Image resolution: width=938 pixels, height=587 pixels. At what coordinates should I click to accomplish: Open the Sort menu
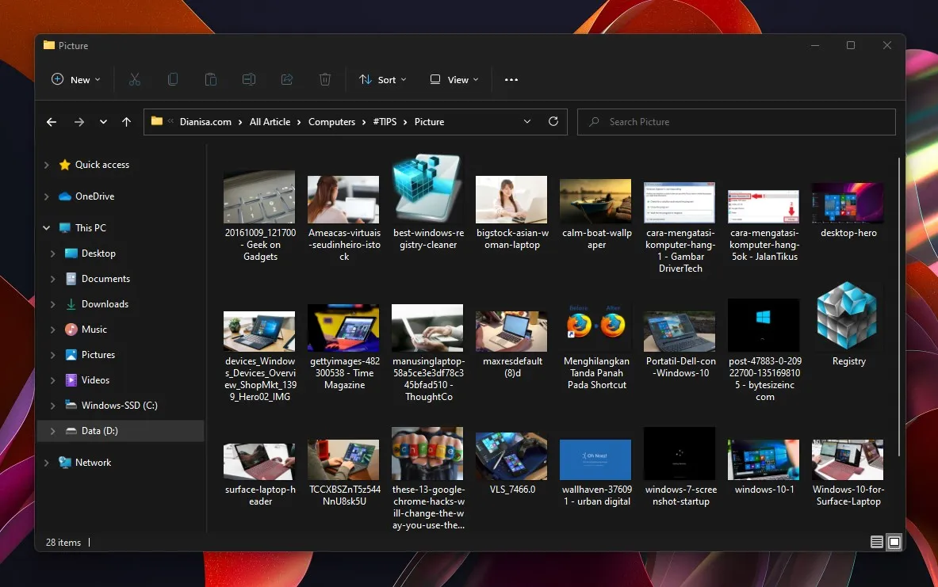(383, 79)
